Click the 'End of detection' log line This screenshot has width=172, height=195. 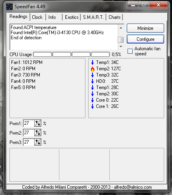[26, 38]
